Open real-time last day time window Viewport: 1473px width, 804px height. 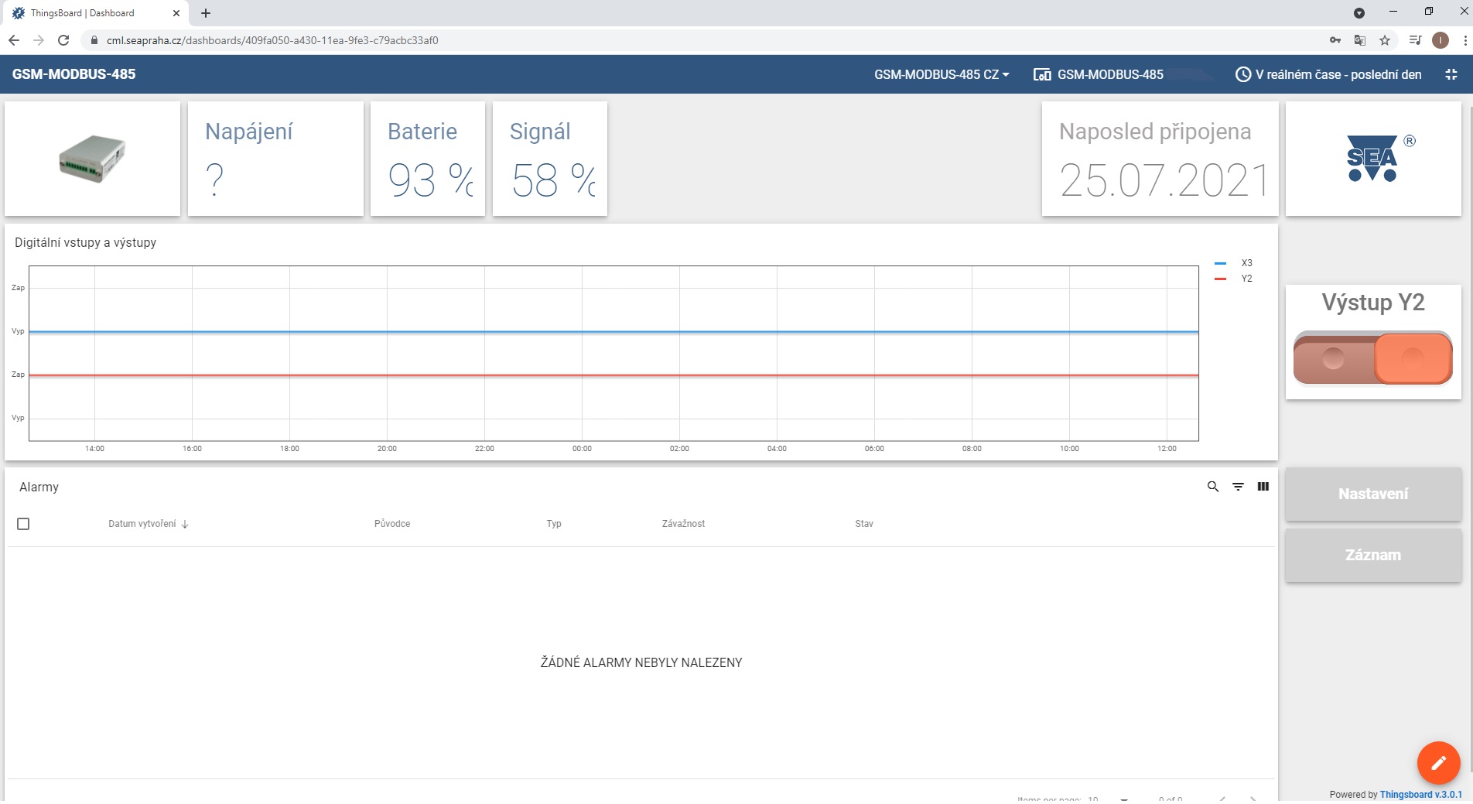click(1328, 74)
